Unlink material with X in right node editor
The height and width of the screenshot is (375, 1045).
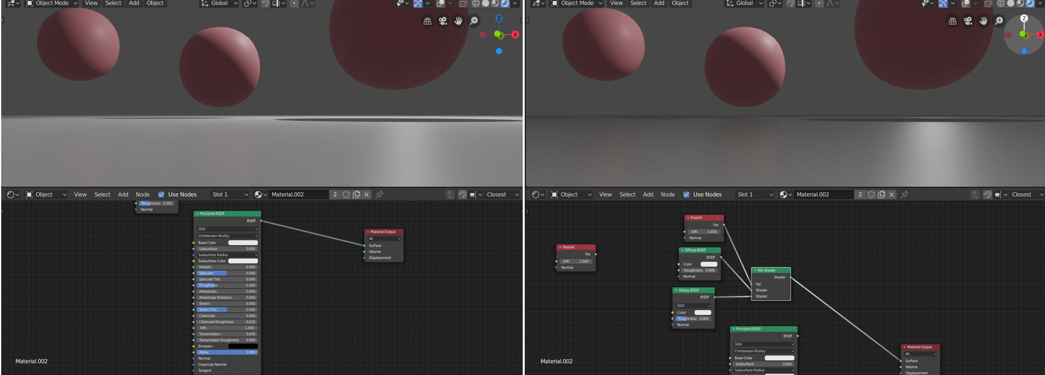click(x=892, y=194)
